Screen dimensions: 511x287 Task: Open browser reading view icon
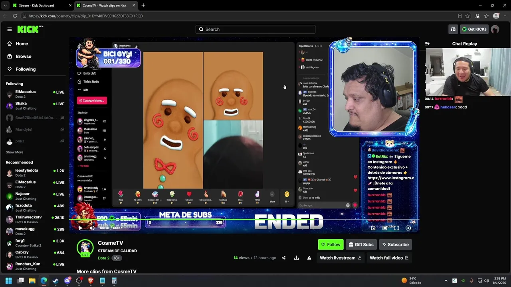[460, 16]
